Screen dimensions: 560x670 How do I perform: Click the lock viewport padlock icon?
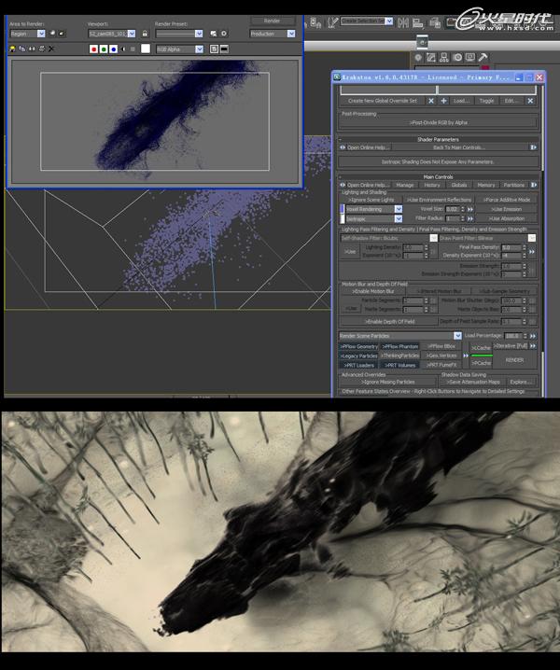145,34
